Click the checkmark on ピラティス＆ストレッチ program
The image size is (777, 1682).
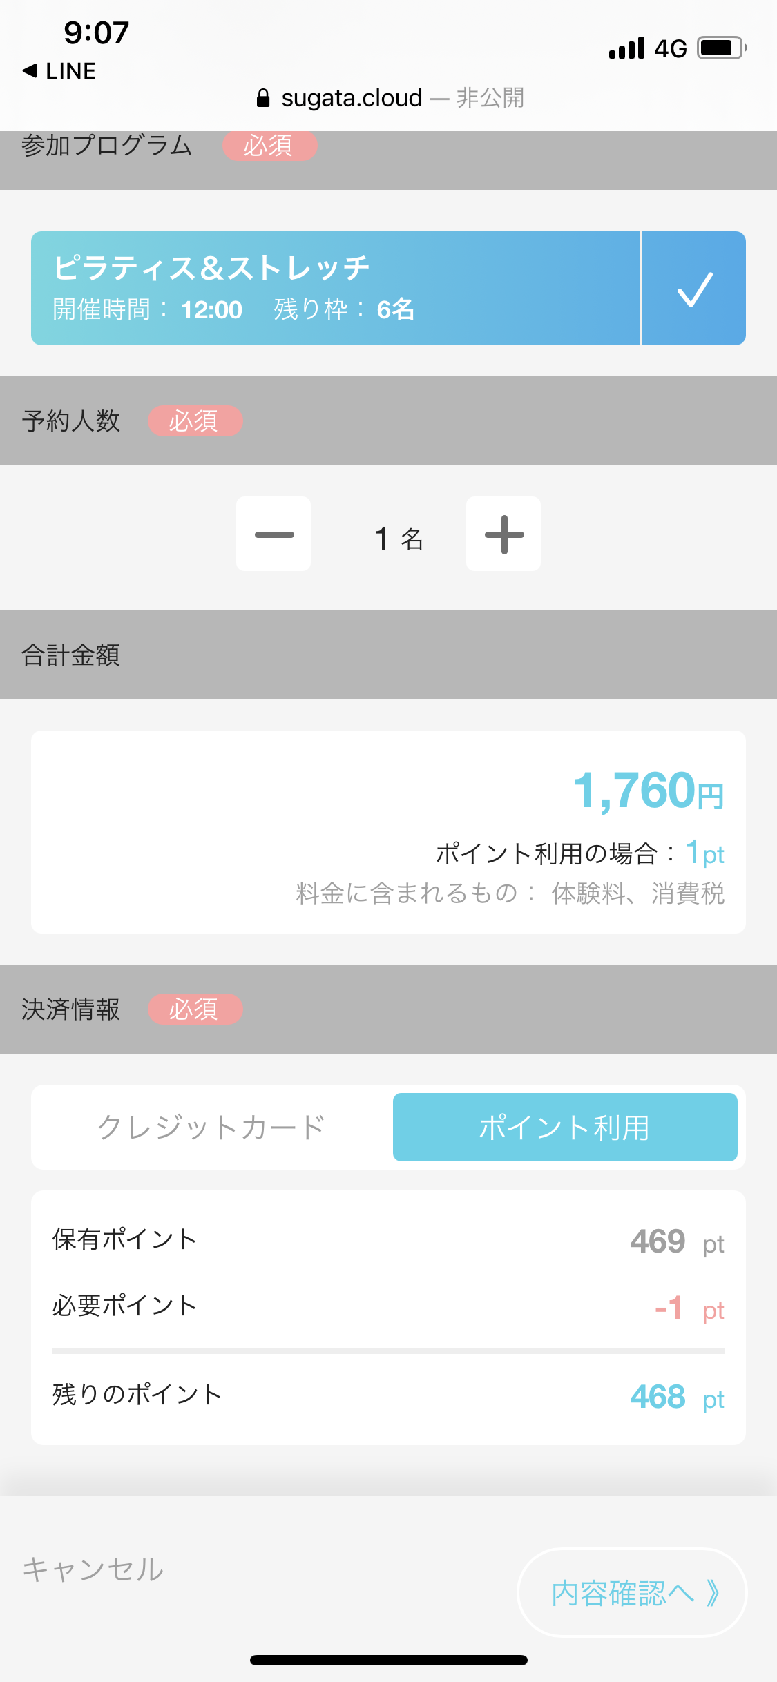point(693,288)
